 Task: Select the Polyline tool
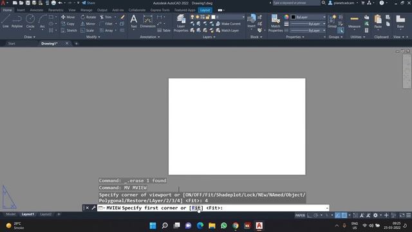coord(17,21)
